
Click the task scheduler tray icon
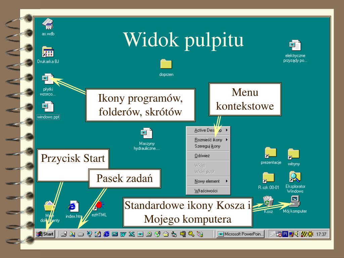(x=279, y=234)
